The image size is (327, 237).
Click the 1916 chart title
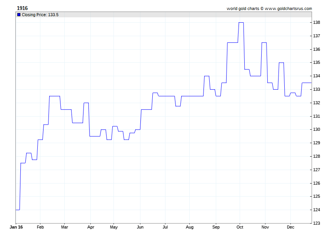(x=22, y=8)
